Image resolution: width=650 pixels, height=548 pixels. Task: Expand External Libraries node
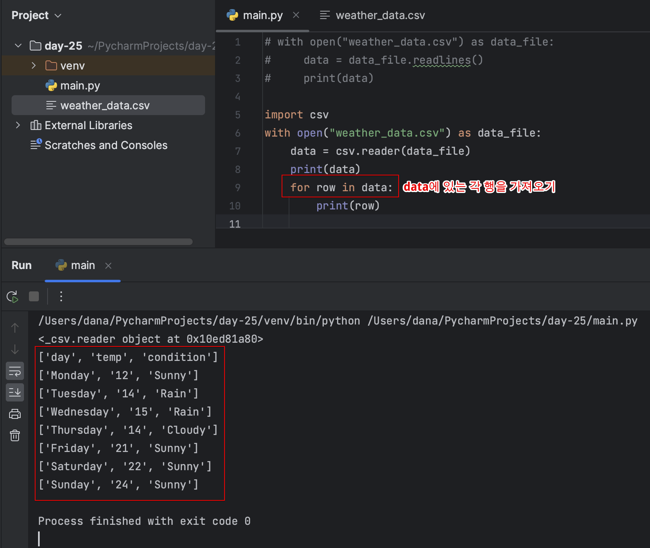pyautogui.click(x=18, y=125)
